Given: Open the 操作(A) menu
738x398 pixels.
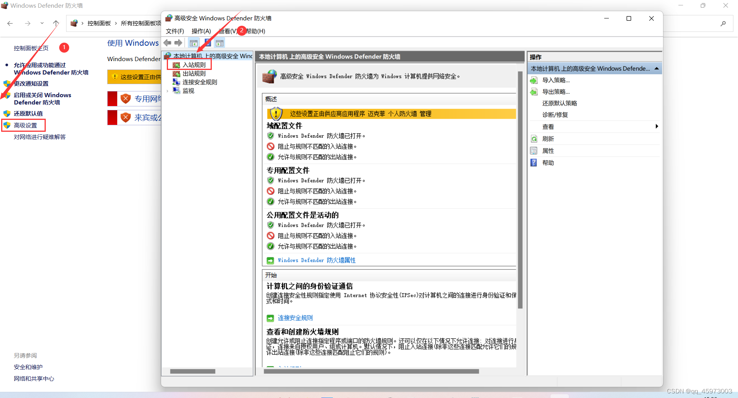Looking at the screenshot, I should click(201, 31).
